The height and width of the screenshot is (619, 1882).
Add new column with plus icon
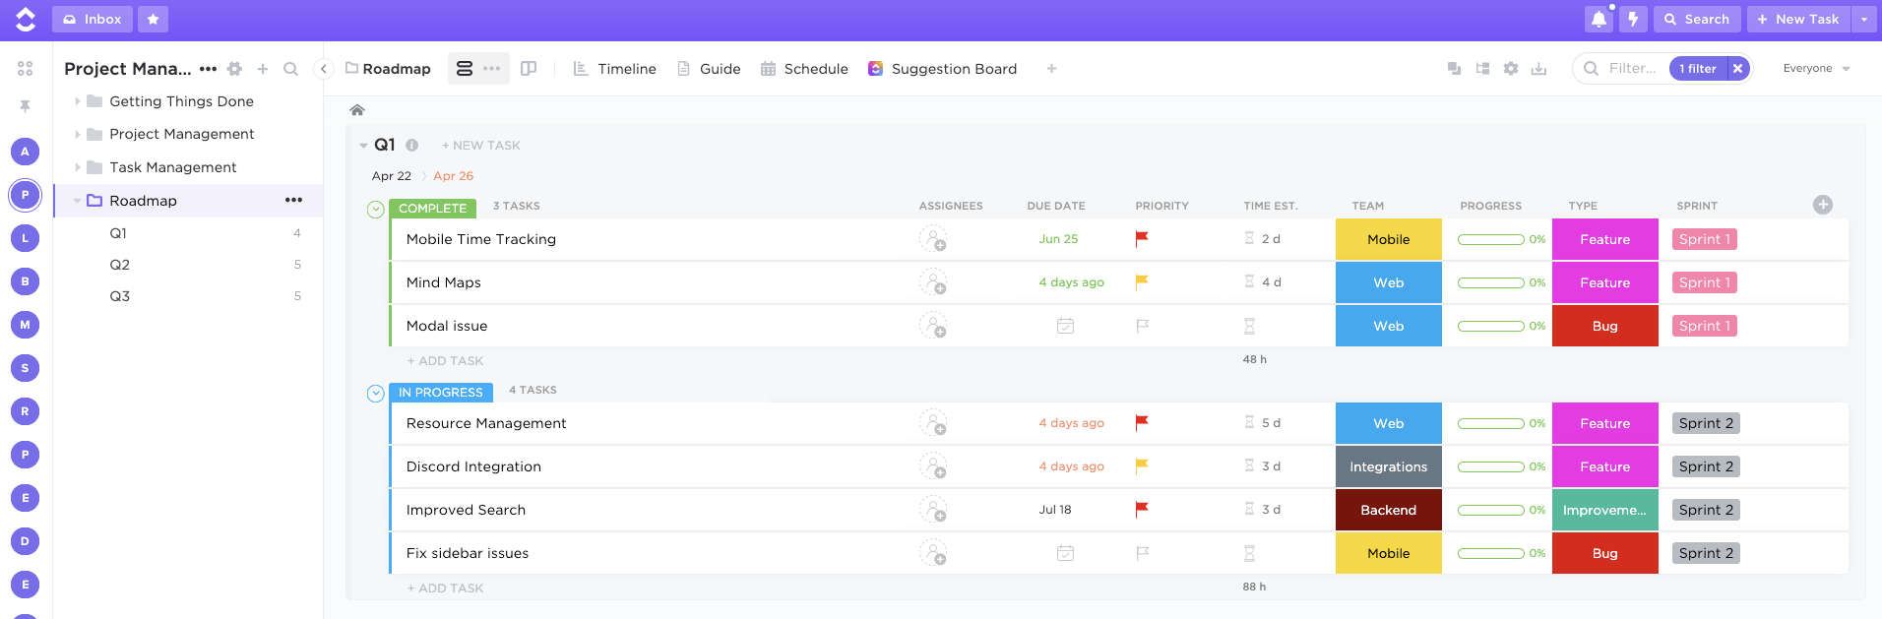click(x=1823, y=205)
